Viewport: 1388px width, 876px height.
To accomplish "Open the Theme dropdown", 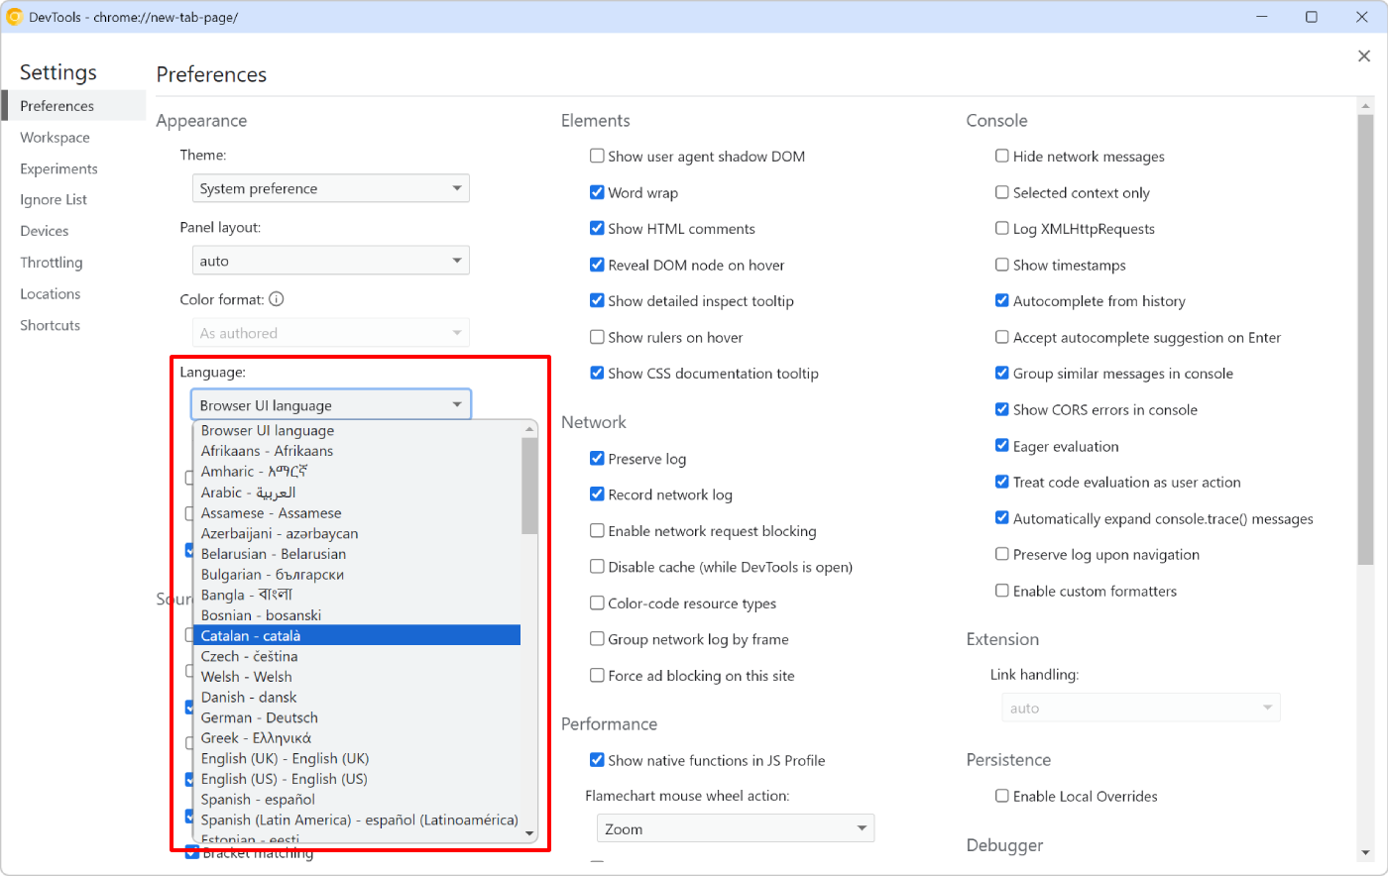I will pyautogui.click(x=330, y=187).
